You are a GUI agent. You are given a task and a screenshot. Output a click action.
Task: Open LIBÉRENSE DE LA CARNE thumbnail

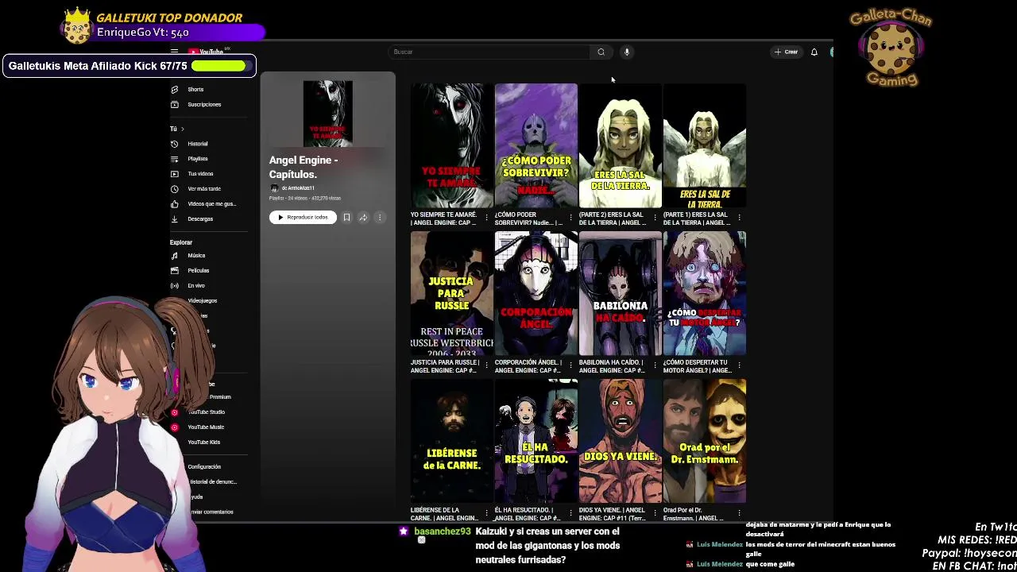(452, 441)
